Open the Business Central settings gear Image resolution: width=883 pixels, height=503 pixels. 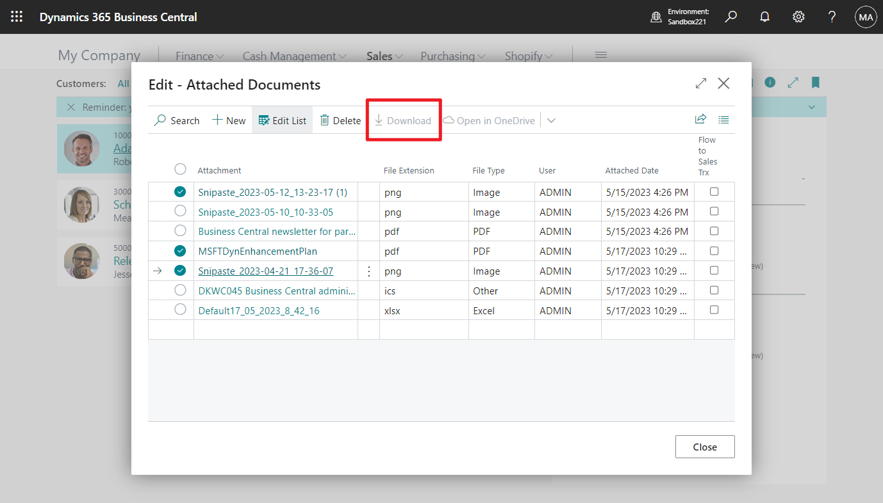(798, 17)
